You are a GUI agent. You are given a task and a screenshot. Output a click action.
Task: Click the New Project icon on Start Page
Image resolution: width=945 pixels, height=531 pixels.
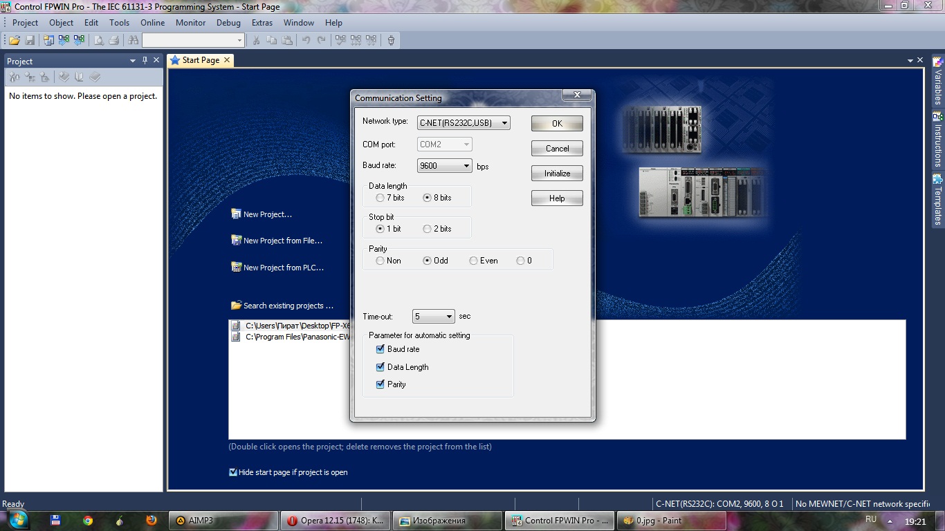pyautogui.click(x=236, y=214)
